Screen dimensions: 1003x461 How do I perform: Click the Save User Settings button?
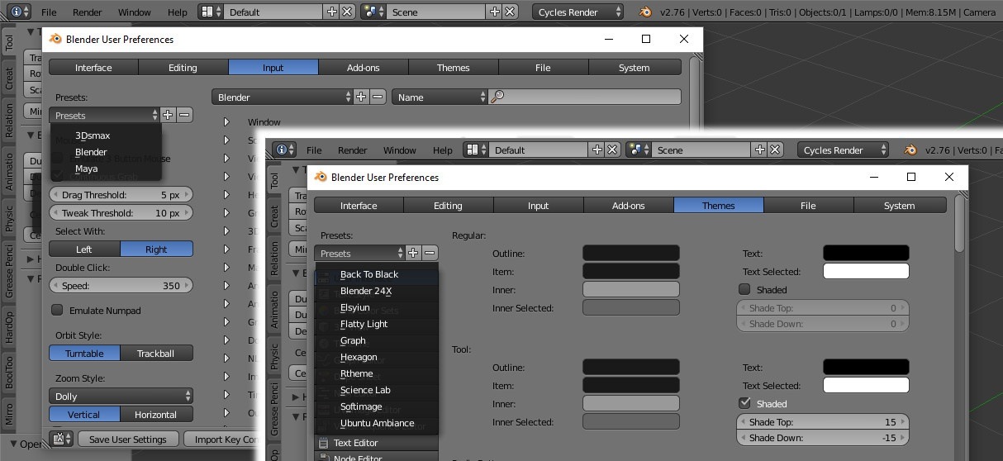[x=127, y=440]
